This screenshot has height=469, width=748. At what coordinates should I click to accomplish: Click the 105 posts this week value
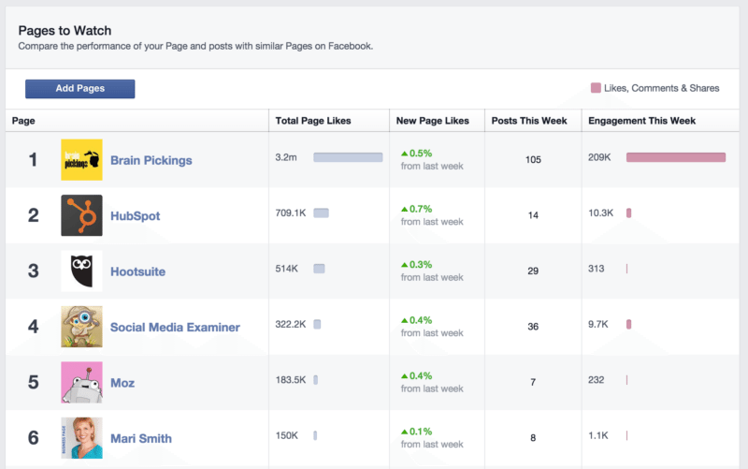pyautogui.click(x=533, y=160)
